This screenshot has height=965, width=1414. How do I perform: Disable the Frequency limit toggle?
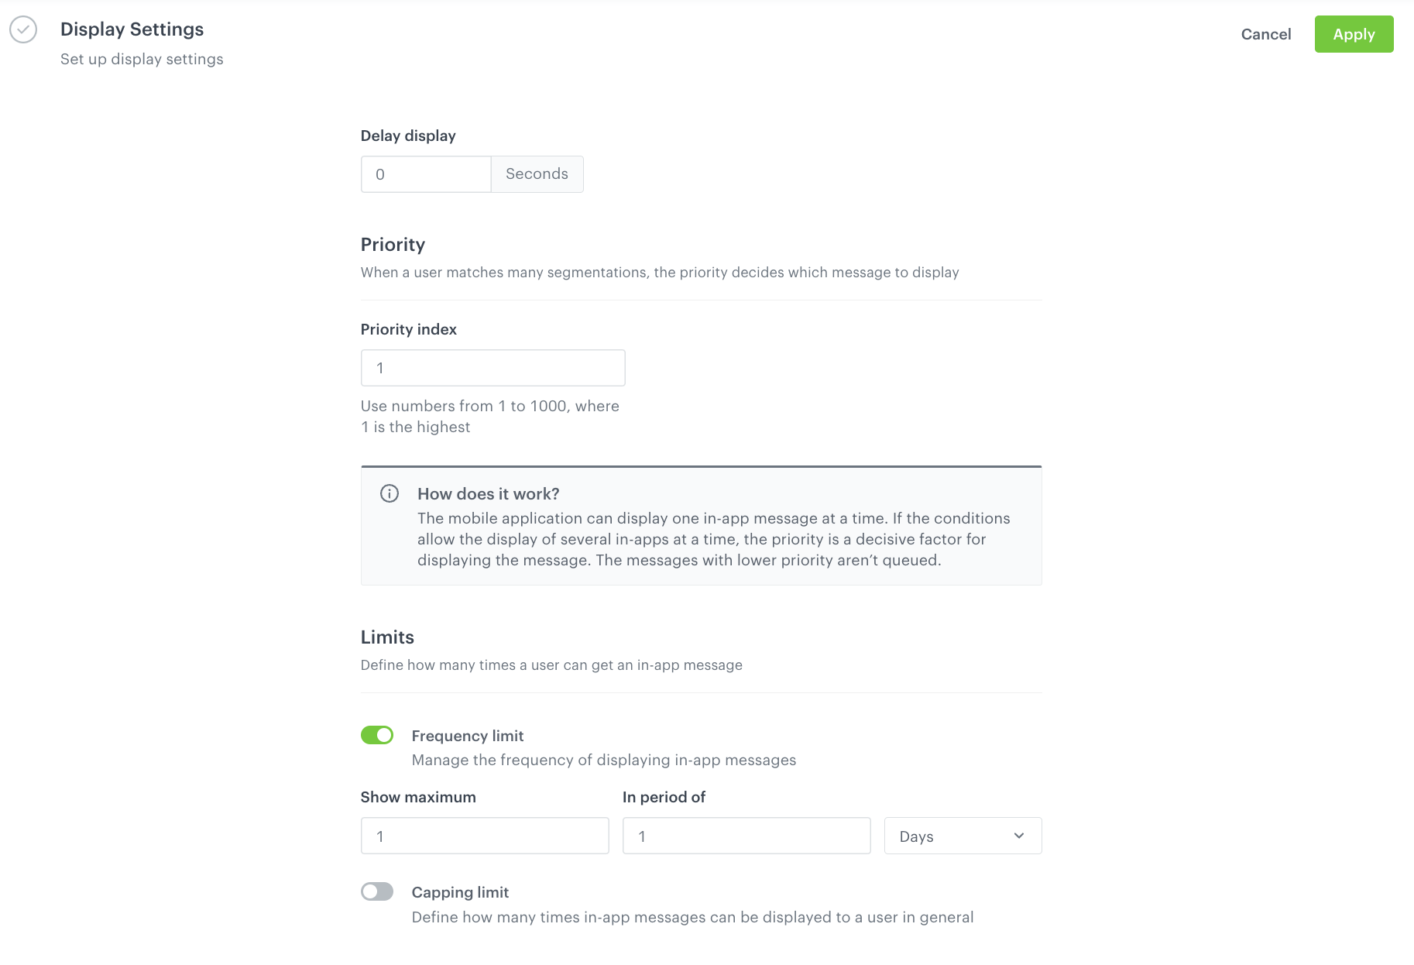pyautogui.click(x=377, y=735)
